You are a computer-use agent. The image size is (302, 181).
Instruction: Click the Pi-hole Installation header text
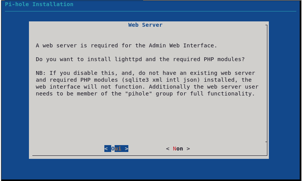point(39,4)
